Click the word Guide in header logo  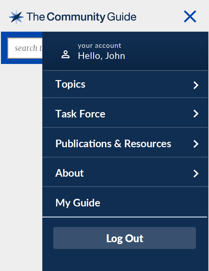tap(122, 17)
